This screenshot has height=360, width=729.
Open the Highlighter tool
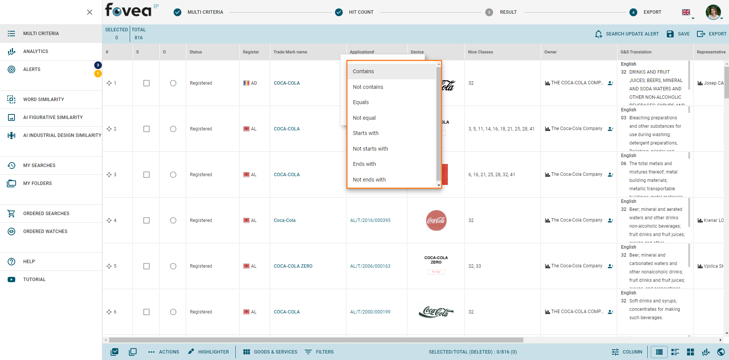tap(208, 352)
